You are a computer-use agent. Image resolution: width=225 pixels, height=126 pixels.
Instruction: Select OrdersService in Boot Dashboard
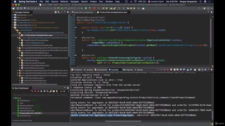26,108
